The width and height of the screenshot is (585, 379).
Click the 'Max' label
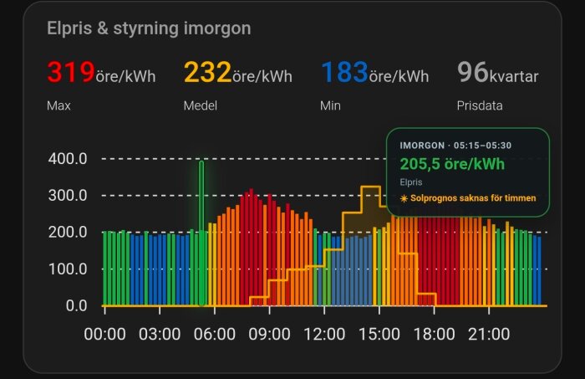[x=58, y=105]
